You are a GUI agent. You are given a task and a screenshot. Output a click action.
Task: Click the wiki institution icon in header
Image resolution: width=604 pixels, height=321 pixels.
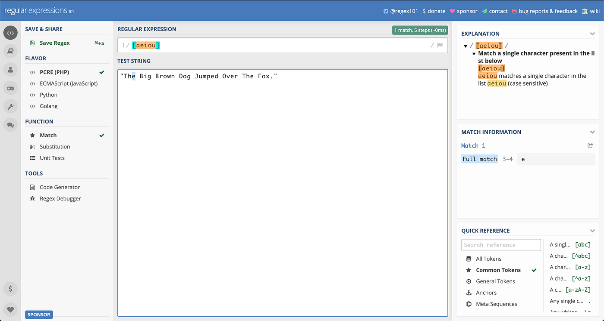[585, 11]
